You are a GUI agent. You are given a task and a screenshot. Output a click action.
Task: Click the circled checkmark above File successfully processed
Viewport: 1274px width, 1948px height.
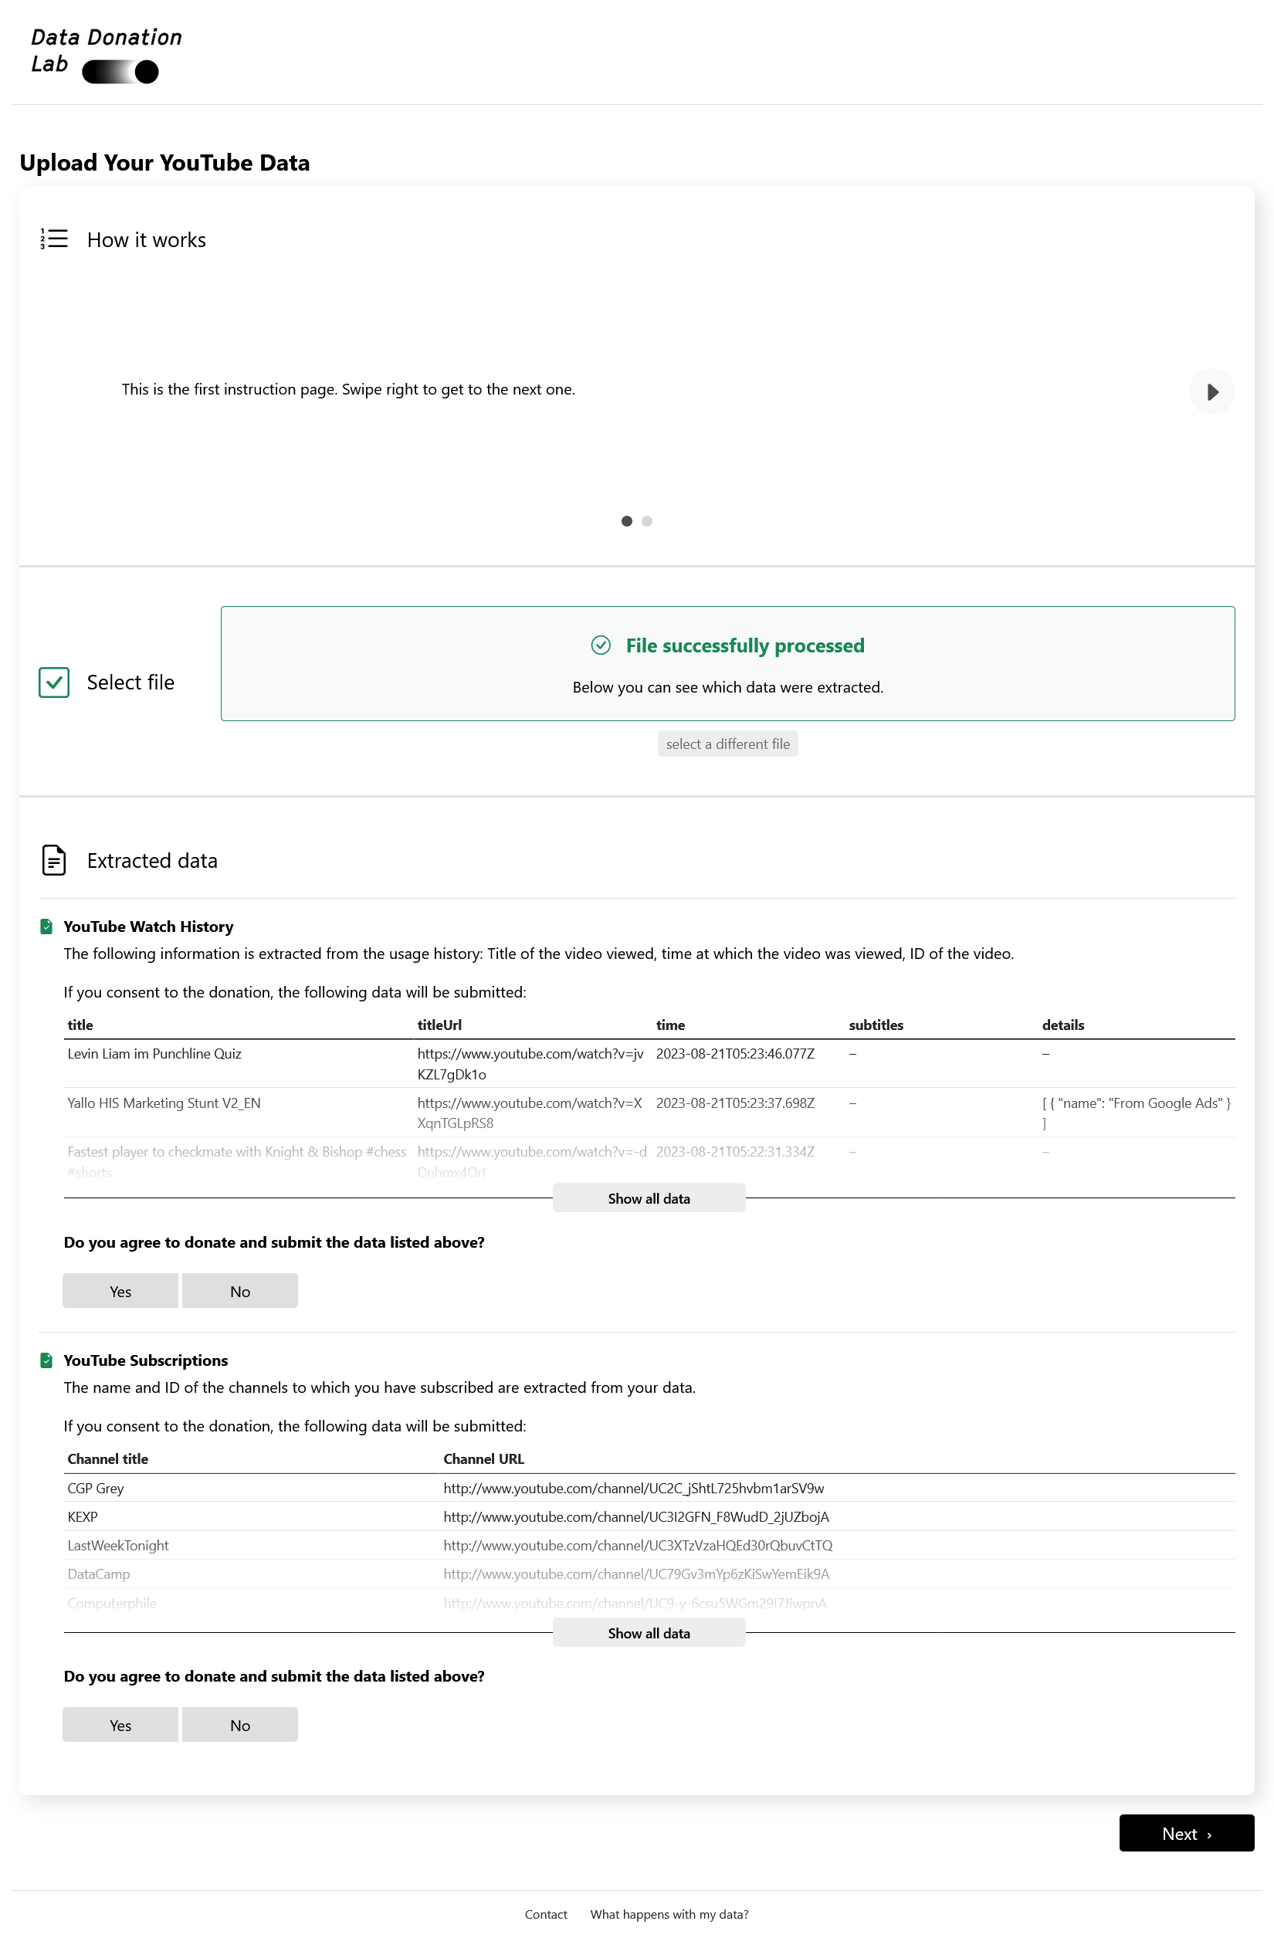[x=602, y=645]
